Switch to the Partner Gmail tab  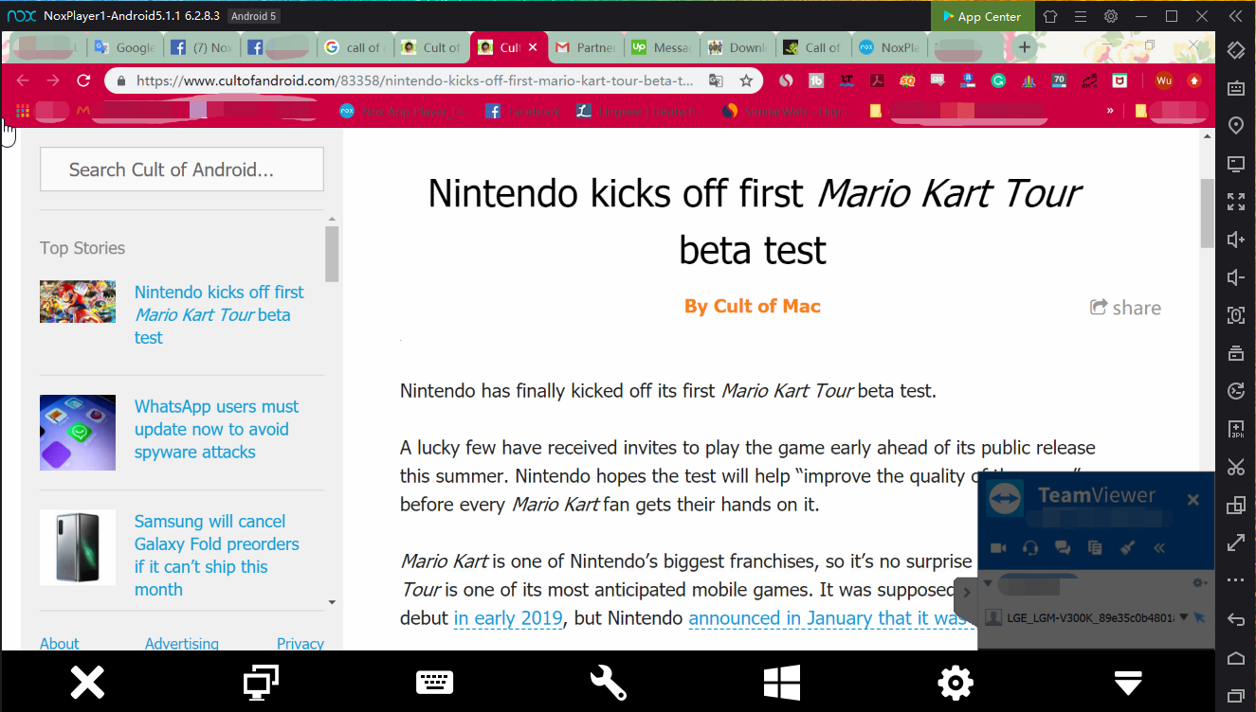(585, 47)
